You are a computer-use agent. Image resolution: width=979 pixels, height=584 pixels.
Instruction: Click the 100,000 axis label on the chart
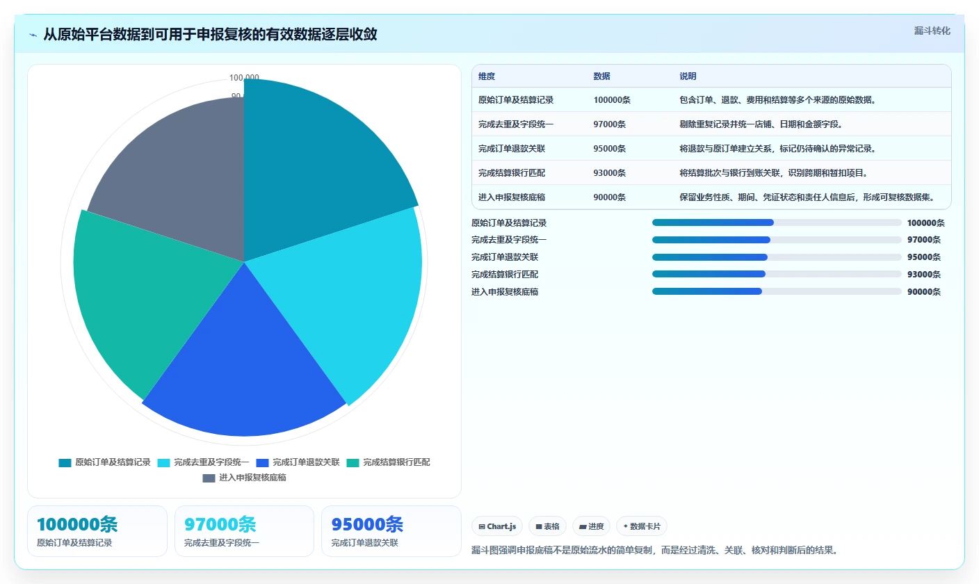(x=244, y=78)
